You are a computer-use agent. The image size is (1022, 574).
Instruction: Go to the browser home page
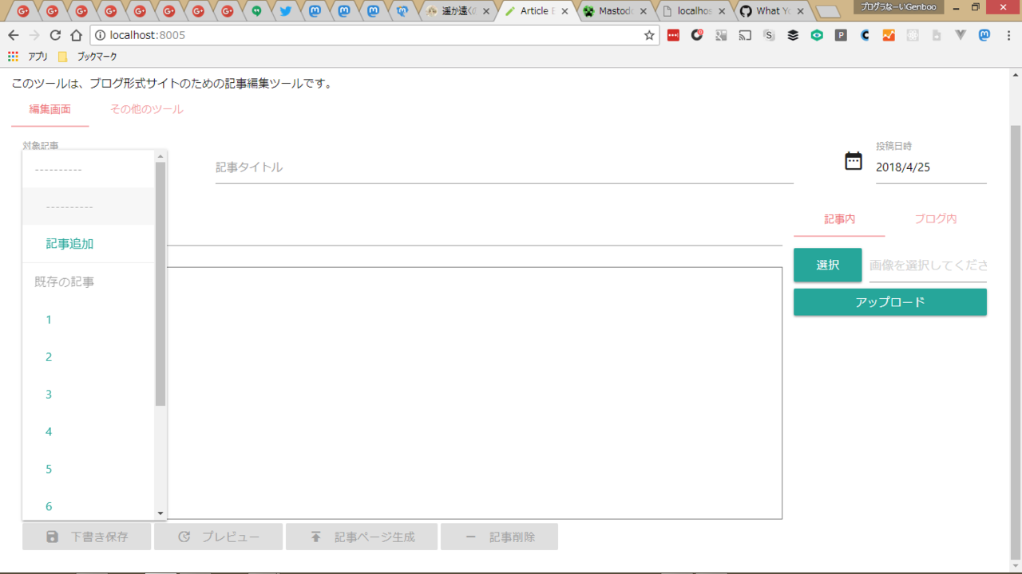(x=76, y=35)
